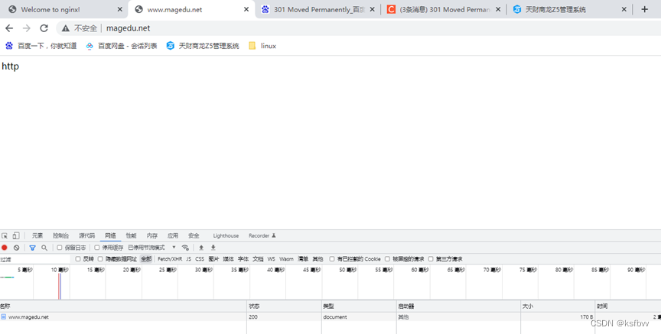This screenshot has width=661, height=334.
Task: Filter requests by JS
Action: point(188,259)
